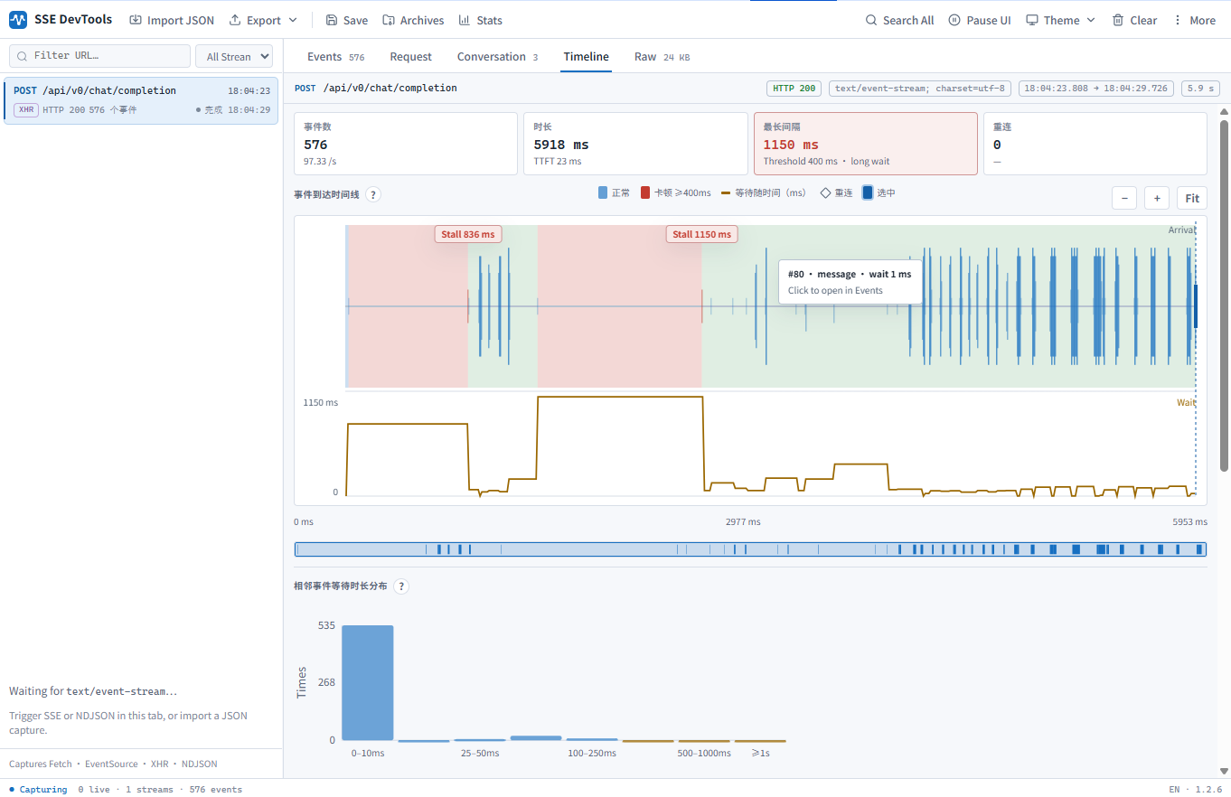This screenshot has width=1231, height=797.
Task: Click the 事件数 576 card
Action: [405, 144]
